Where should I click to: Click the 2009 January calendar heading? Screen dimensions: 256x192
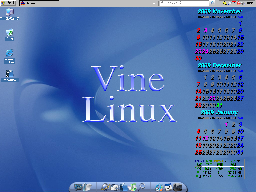click(219, 112)
